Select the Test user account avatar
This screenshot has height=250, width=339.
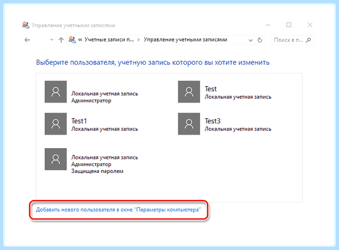[189, 92]
